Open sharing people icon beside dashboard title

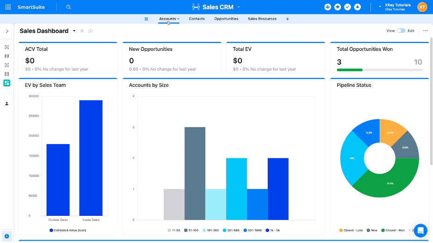pyautogui.click(x=90, y=31)
